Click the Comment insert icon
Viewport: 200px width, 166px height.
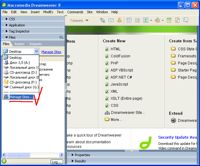click(x=186, y=20)
